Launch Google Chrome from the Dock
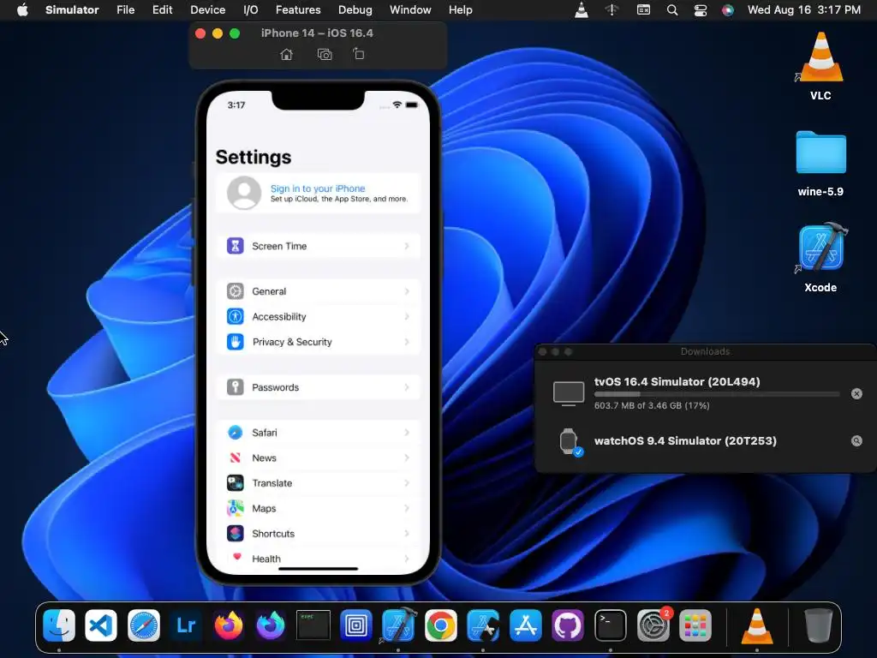This screenshot has height=658, width=877. pos(441,625)
